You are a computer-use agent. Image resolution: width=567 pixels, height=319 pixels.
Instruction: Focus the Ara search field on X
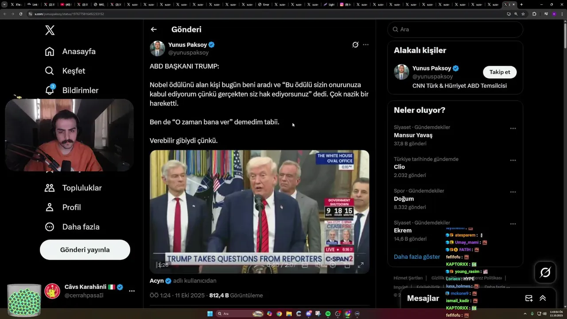coord(455,29)
